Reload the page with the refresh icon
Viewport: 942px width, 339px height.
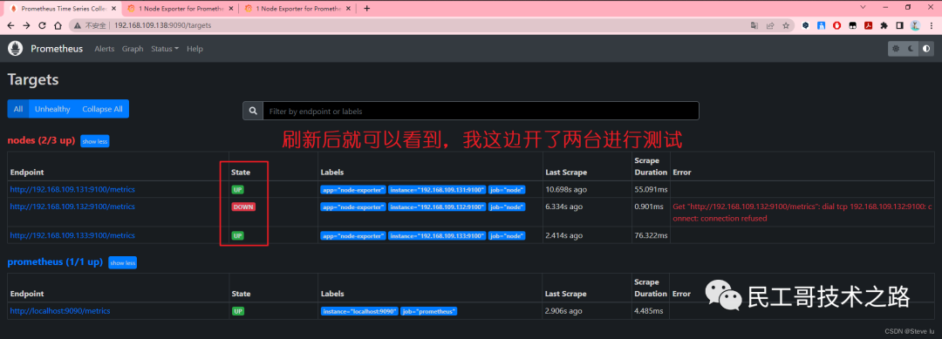(42, 26)
